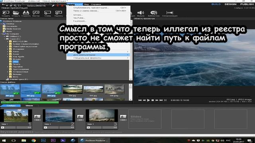Switch to the DESIGN workspace

coord(230,4)
